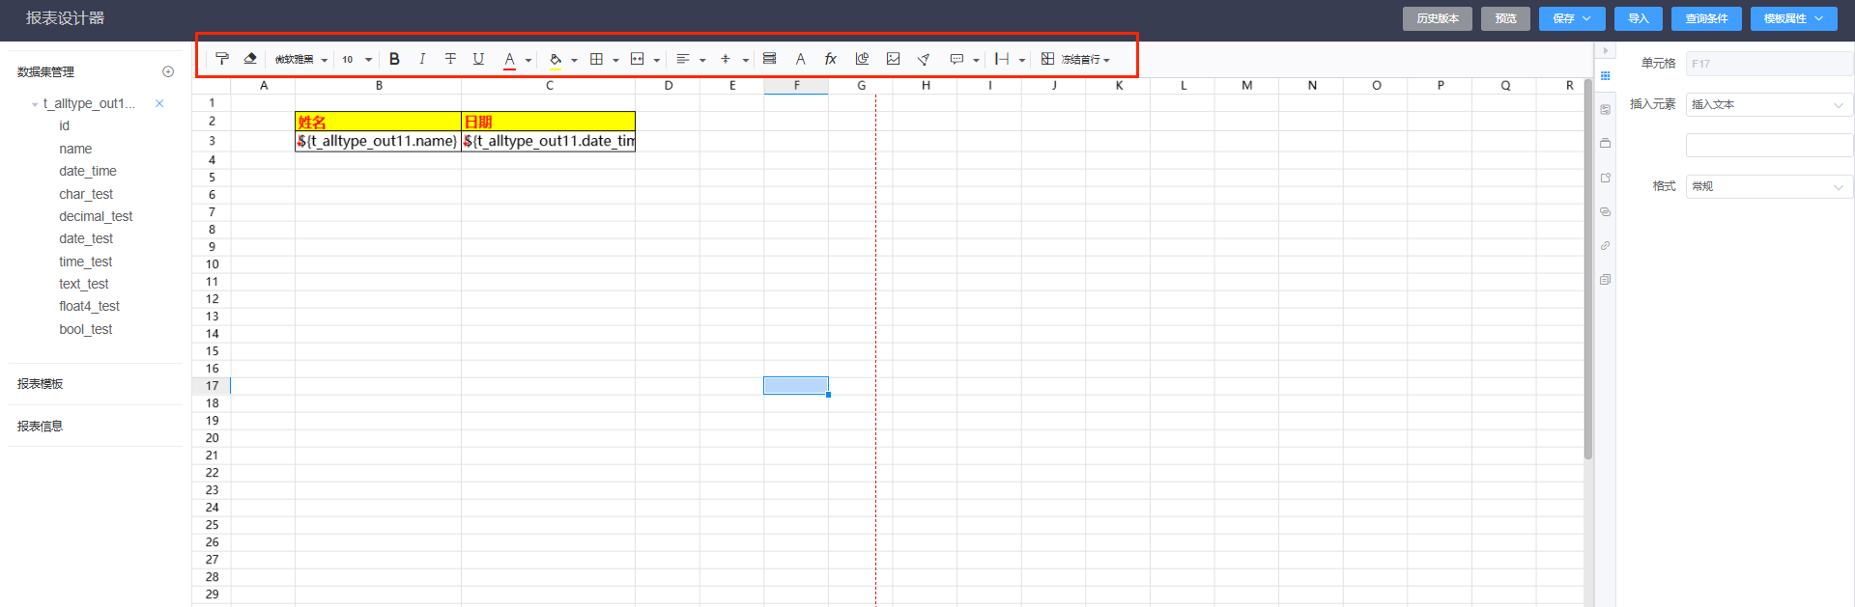Click the 预览 preview button

tap(1505, 18)
